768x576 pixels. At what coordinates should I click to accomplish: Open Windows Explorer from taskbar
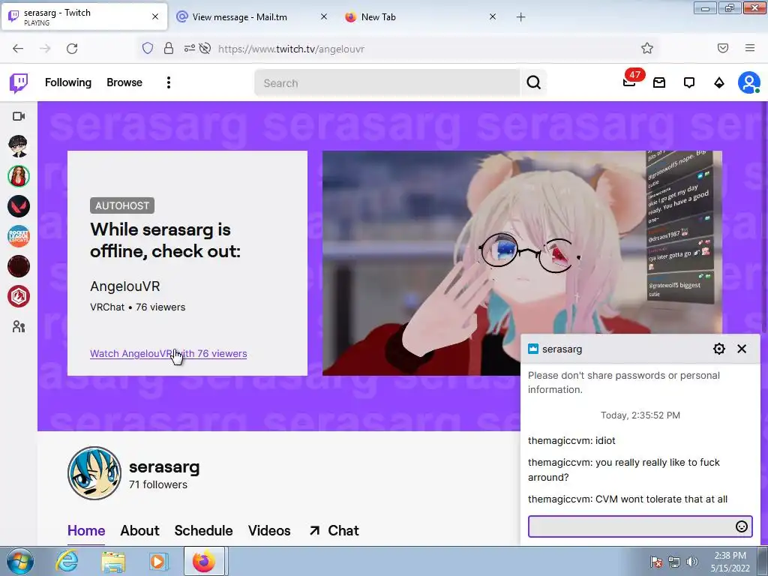coord(113,561)
